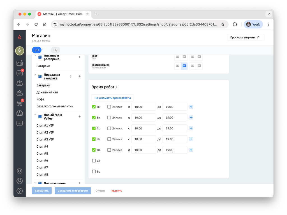This screenshot has width=287, height=215.
Task: Add time interval for Пн row
Action: pyautogui.click(x=191, y=107)
